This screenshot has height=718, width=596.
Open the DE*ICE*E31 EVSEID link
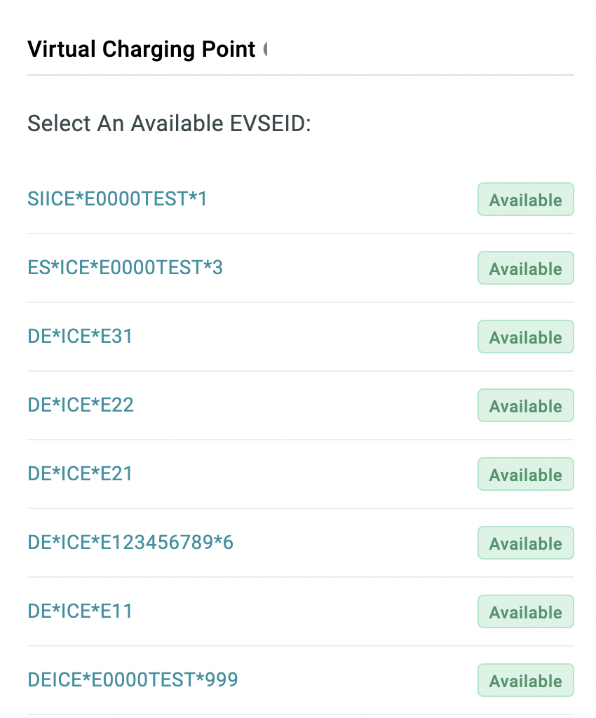pyautogui.click(x=80, y=337)
